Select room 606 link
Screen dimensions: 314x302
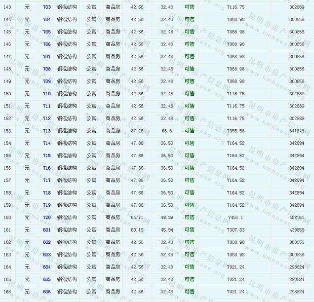point(47,292)
